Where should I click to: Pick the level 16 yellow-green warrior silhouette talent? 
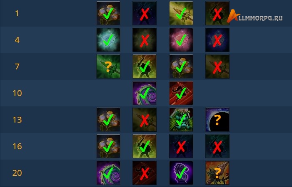(x=145, y=146)
